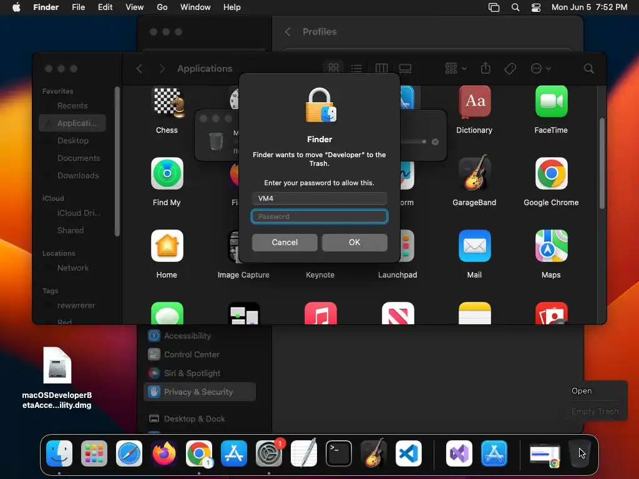This screenshot has width=639, height=479.
Task: Open the Window menu
Action: [195, 7]
